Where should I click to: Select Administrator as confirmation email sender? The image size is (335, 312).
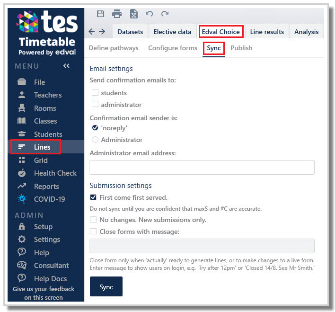95,139
